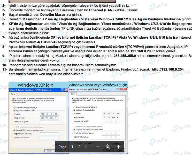192x155 pixels.
Task: Click 'Ağ ve Paylaşım Merkezine' in step 5
Action: (x=159, y=19)
